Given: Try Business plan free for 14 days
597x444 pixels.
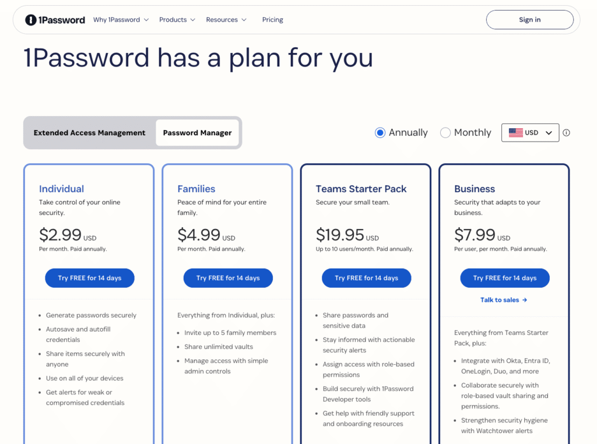Looking at the screenshot, I should 505,278.
